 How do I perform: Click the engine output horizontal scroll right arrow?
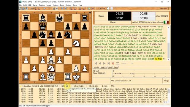tap(167, 102)
